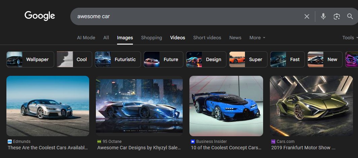358x158 pixels.
Task: Start voice search with microphone icon
Action: click(x=323, y=16)
